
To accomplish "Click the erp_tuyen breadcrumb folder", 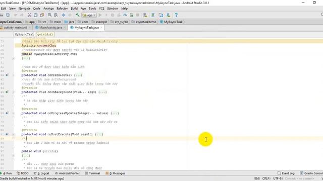I will [x=119, y=22].
